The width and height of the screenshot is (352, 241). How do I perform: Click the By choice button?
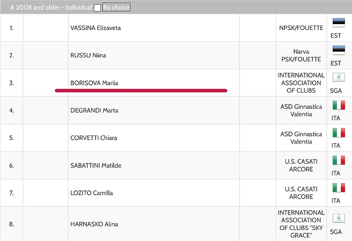click(x=116, y=7)
